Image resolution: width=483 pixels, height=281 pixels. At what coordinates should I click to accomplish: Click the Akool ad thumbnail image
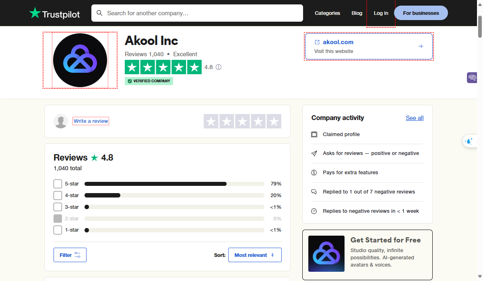326,254
